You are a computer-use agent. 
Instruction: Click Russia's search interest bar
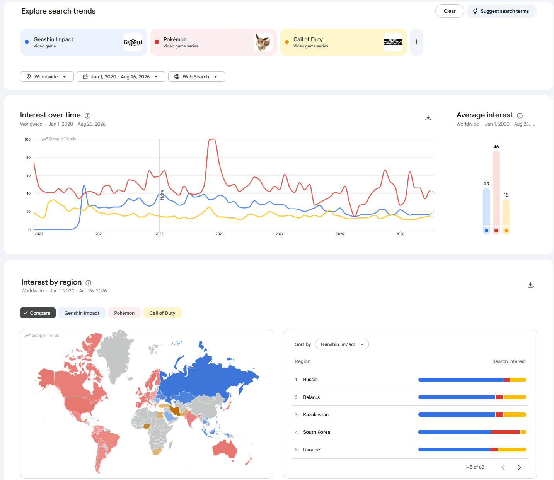tap(472, 380)
